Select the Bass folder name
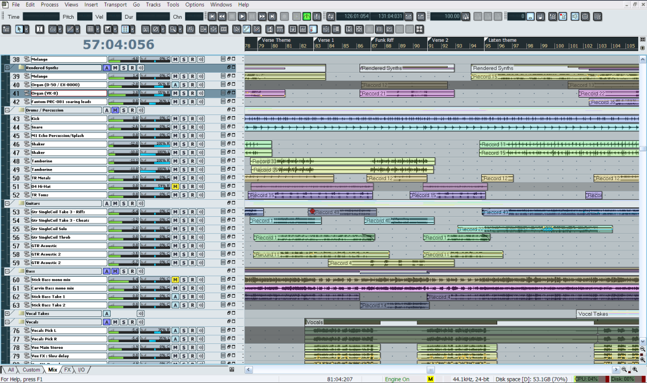 pyautogui.click(x=29, y=271)
